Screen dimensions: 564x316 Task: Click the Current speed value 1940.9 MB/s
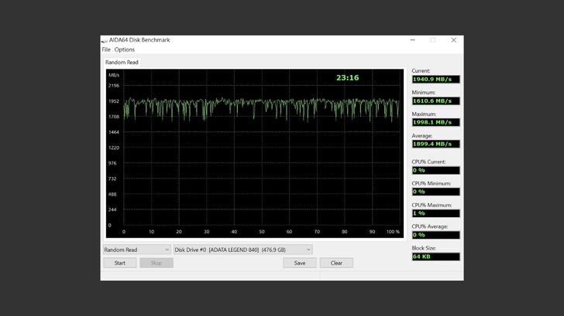click(x=435, y=80)
